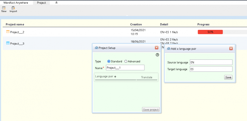This screenshot has height=121, width=247.
Task: Save the language pair
Action: (228, 77)
